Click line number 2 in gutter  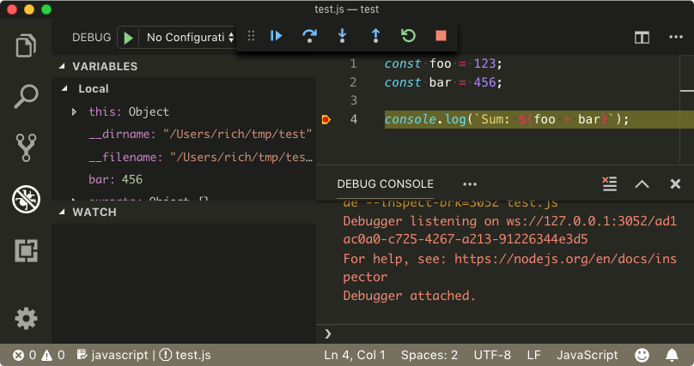(353, 82)
